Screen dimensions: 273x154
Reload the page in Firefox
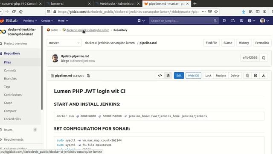pyautogui.click(x=14, y=12)
